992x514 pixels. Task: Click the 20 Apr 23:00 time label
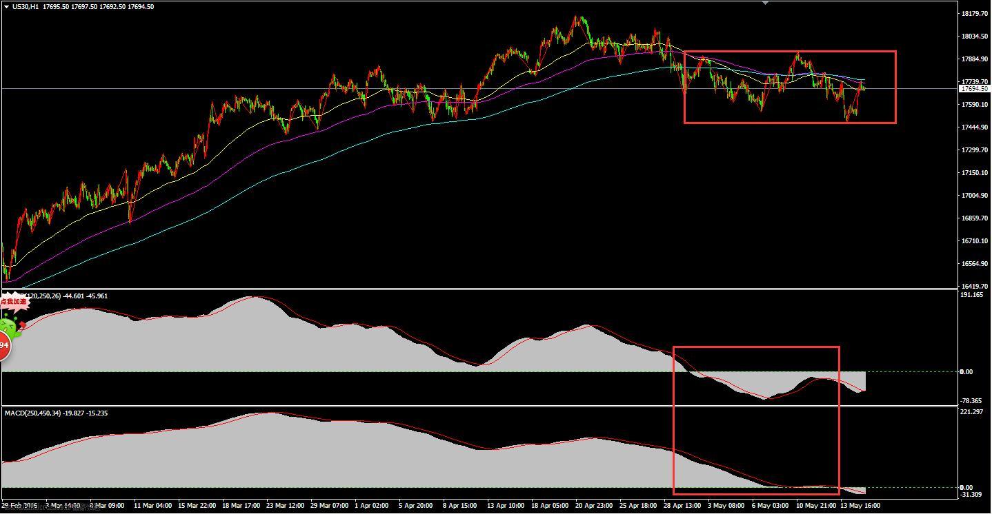[x=594, y=506]
